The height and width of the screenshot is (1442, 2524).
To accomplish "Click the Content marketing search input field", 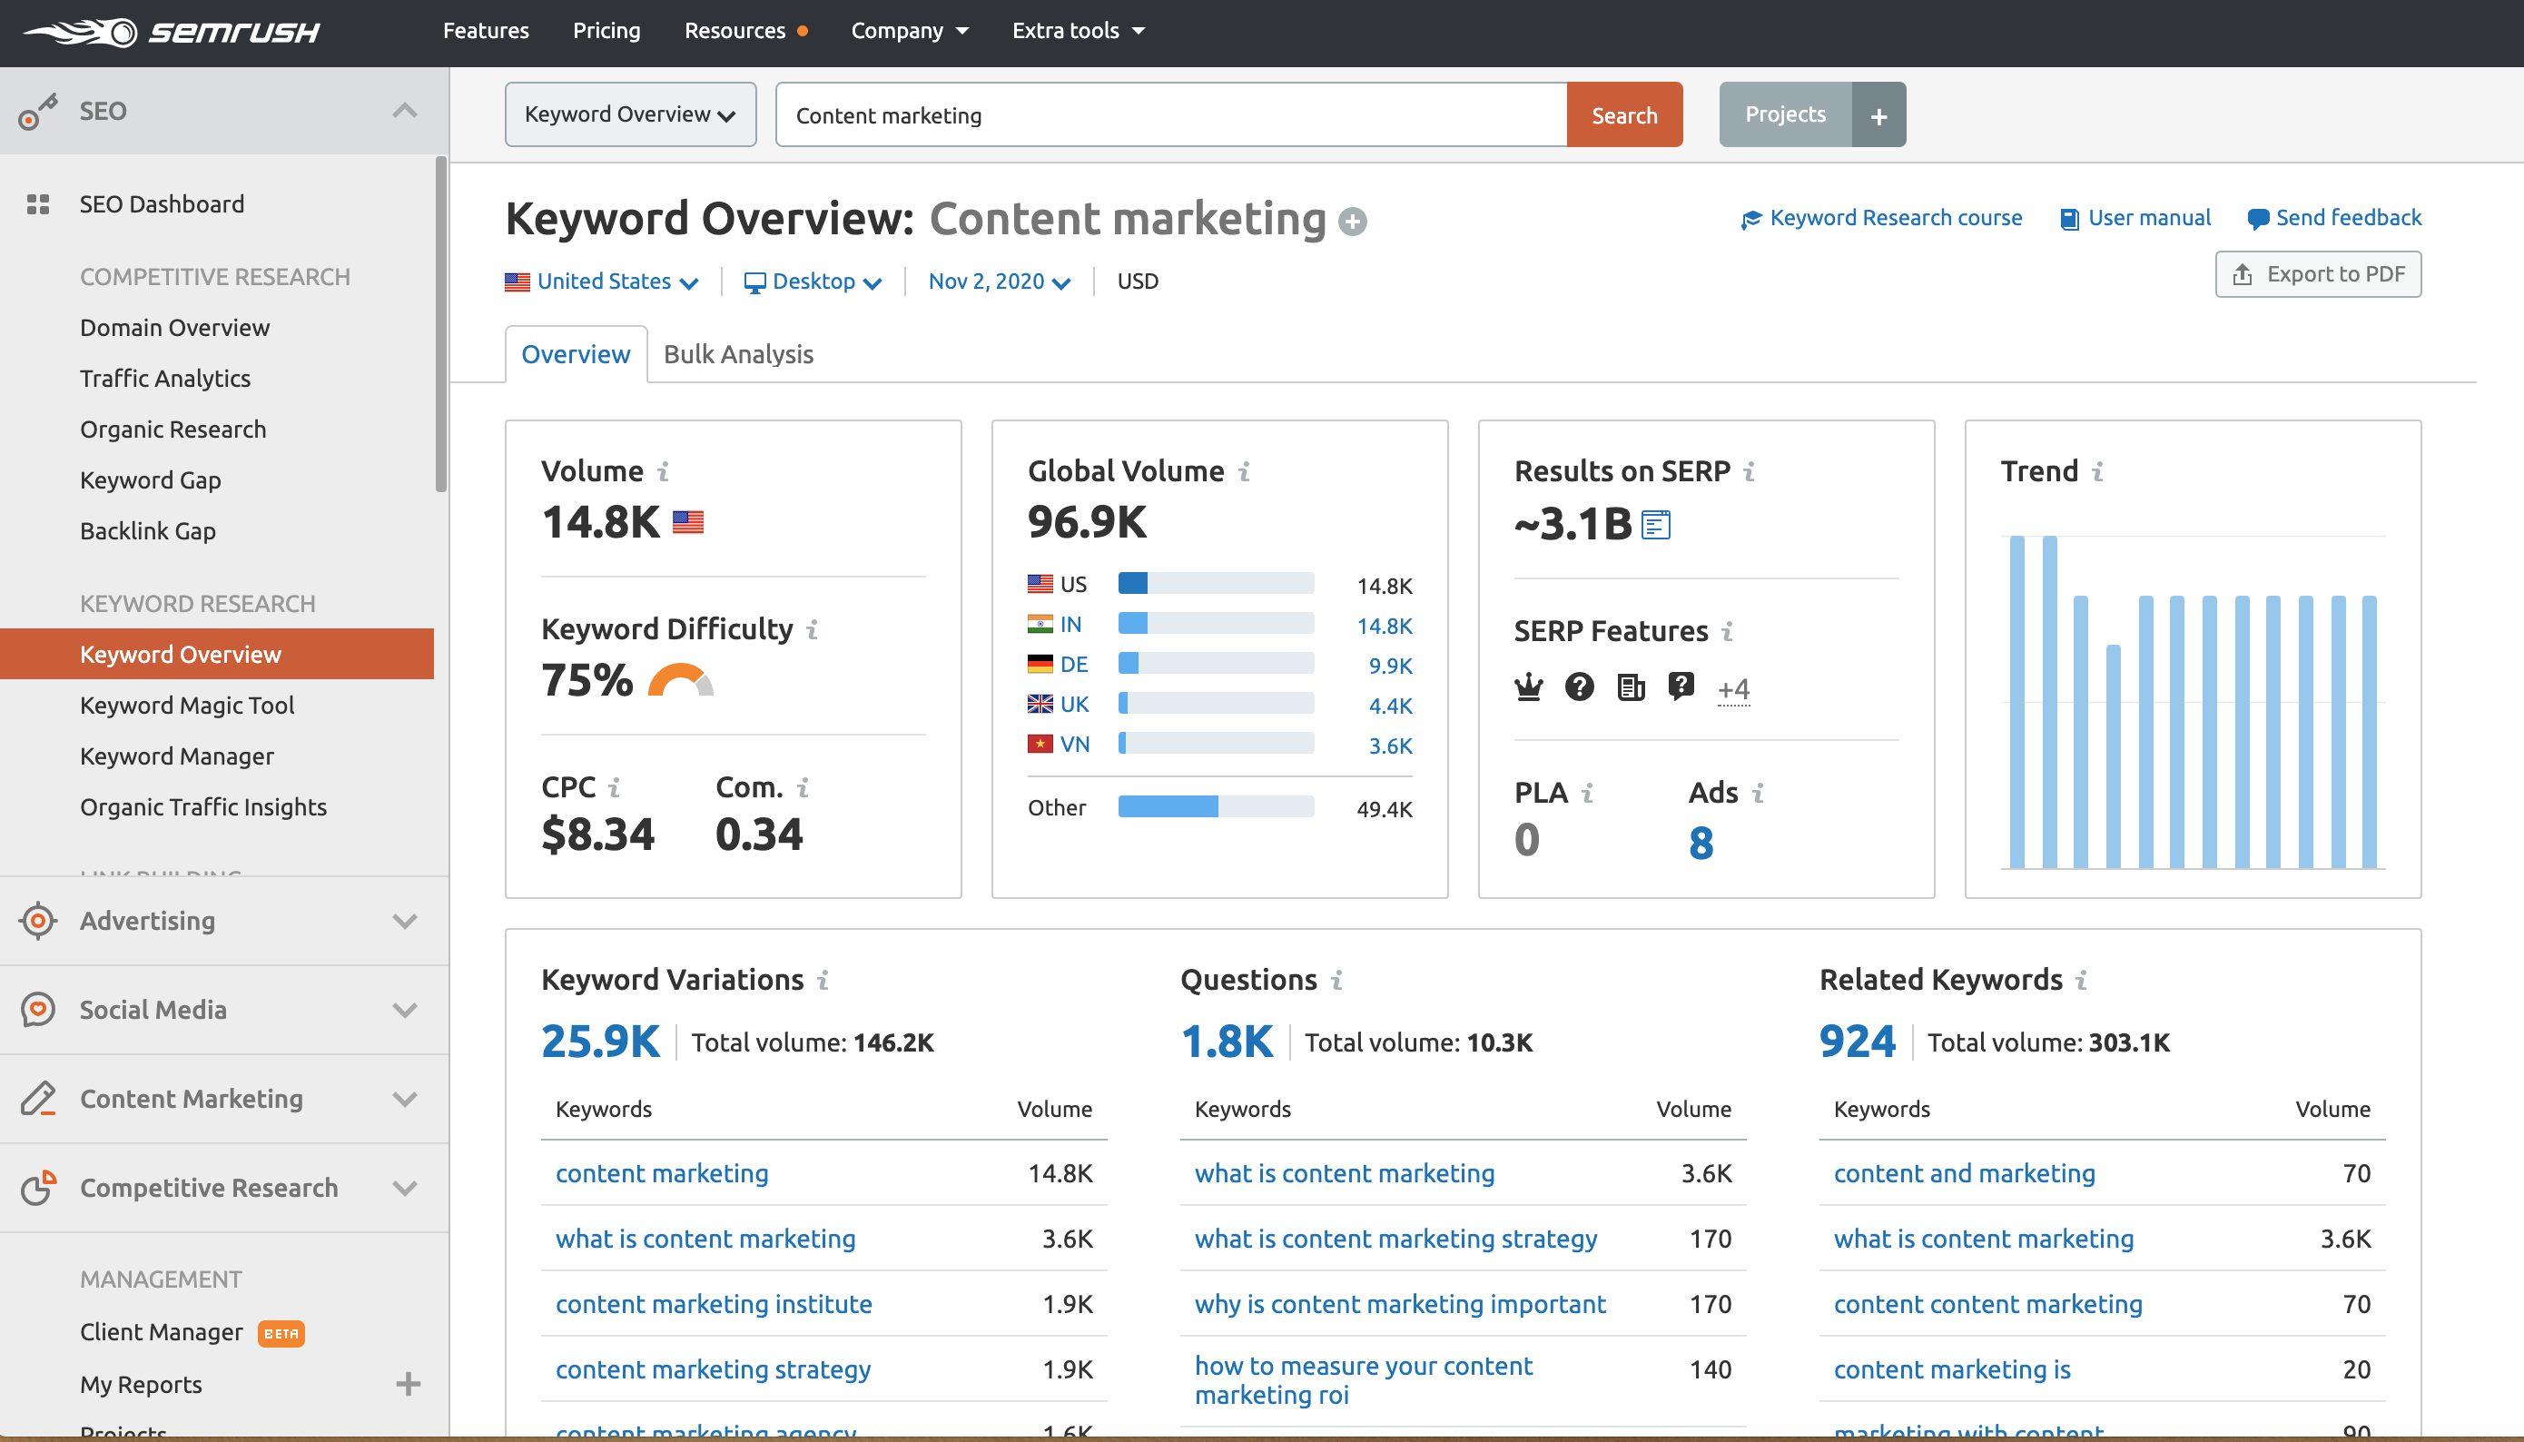I will (1170, 116).
